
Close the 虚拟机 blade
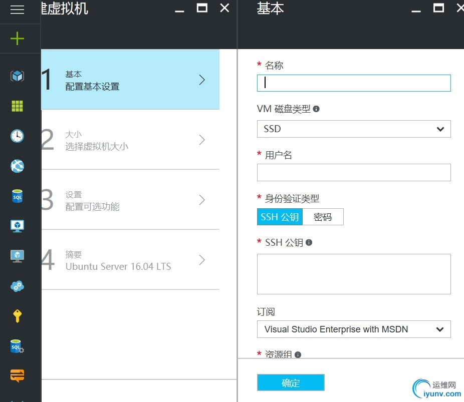pyautogui.click(x=225, y=8)
